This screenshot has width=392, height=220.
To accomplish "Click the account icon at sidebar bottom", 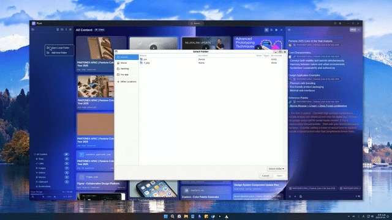I will (32, 197).
